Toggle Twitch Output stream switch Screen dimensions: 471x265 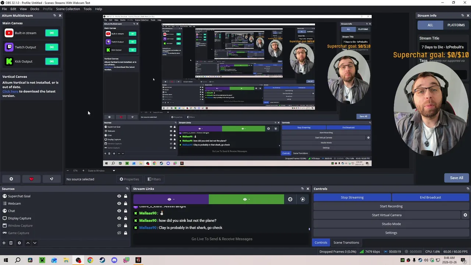coord(52,47)
